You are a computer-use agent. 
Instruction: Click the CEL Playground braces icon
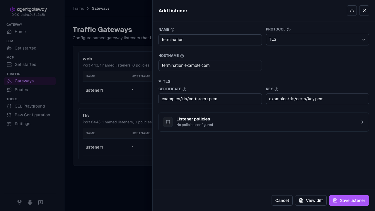9,106
